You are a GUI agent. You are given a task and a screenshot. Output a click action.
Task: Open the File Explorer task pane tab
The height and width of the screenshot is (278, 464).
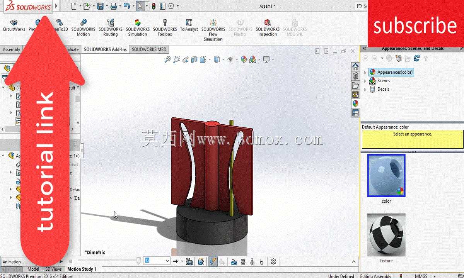pyautogui.click(x=355, y=85)
